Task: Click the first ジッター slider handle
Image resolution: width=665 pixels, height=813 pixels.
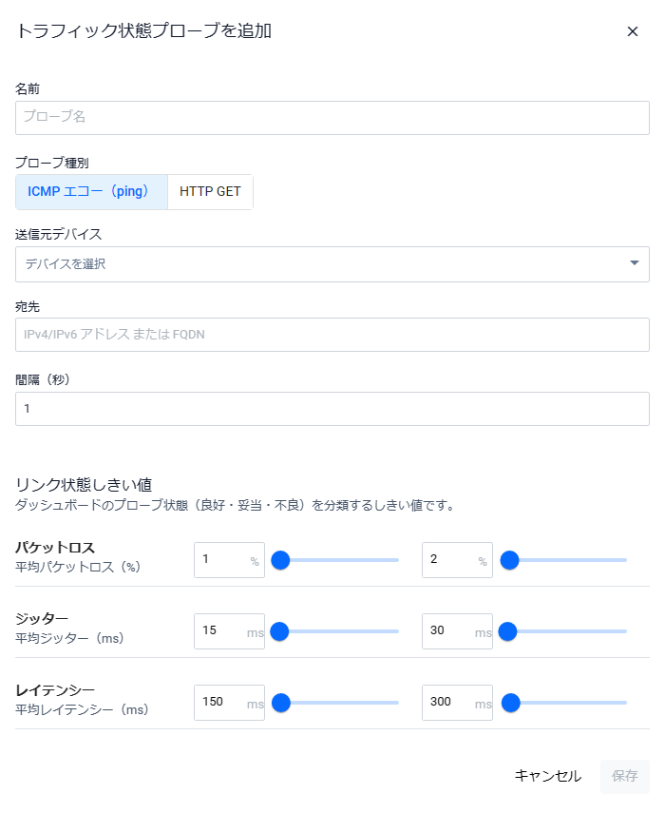Action: click(279, 630)
